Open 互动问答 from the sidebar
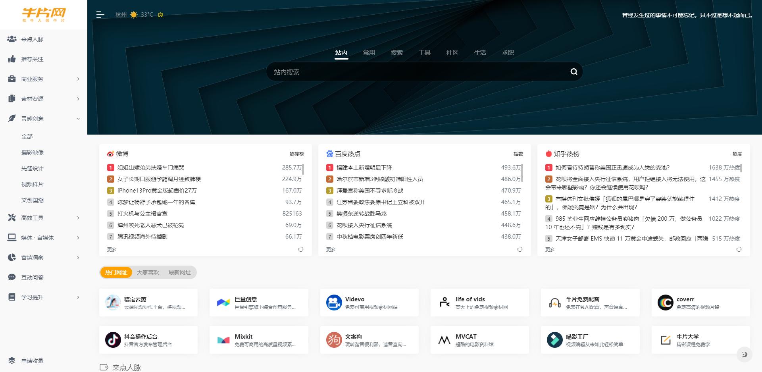Image resolution: width=762 pixels, height=372 pixels. pyautogui.click(x=32, y=277)
